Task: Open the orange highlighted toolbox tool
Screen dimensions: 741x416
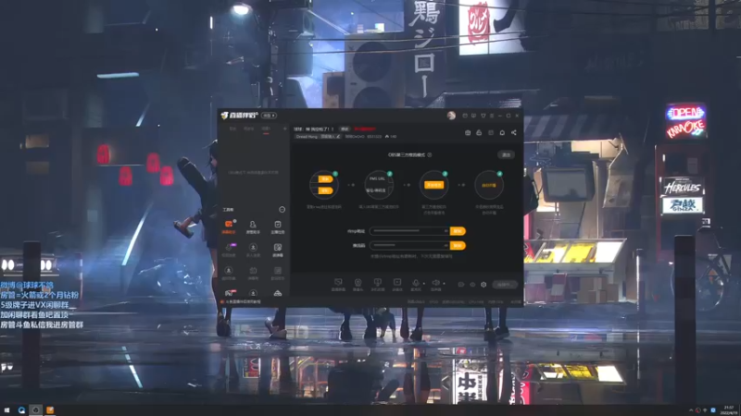Action: click(x=229, y=226)
